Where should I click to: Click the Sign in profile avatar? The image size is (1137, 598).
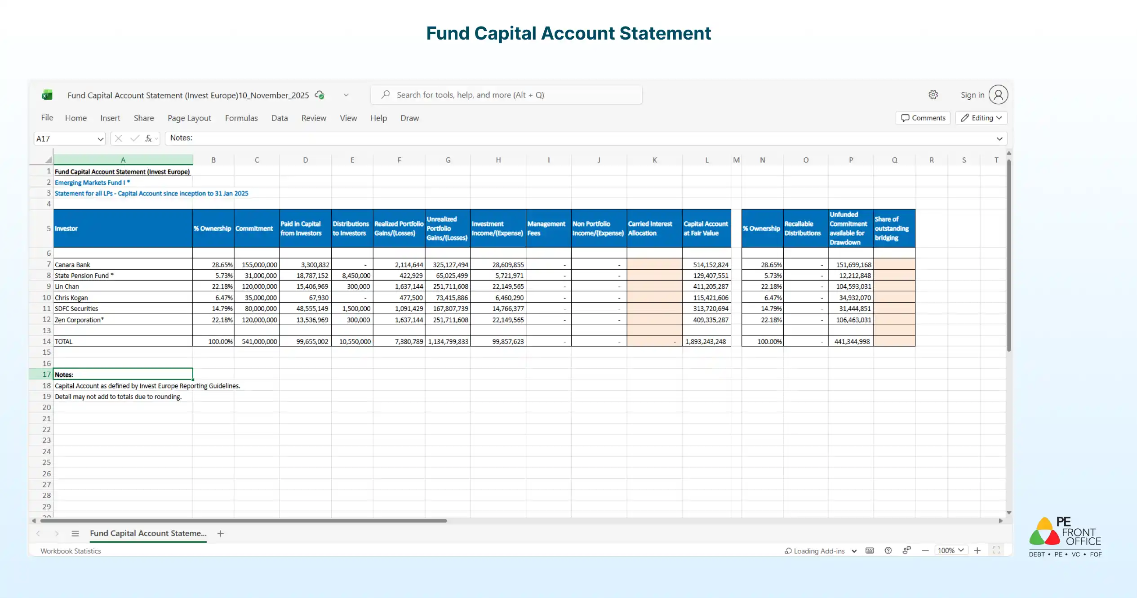[x=998, y=95]
